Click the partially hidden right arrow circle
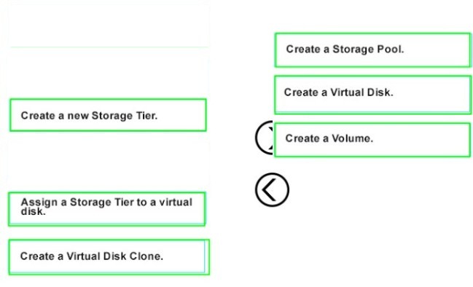 (265, 138)
